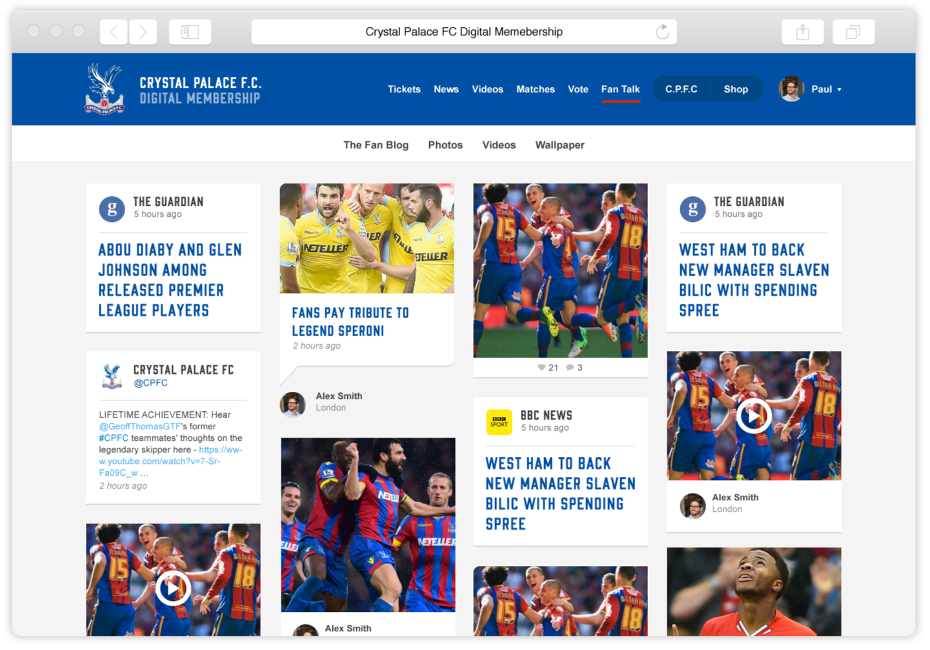The height and width of the screenshot is (650, 930).
Task: Show all tabs with the tabs overview icon
Action: (x=853, y=32)
